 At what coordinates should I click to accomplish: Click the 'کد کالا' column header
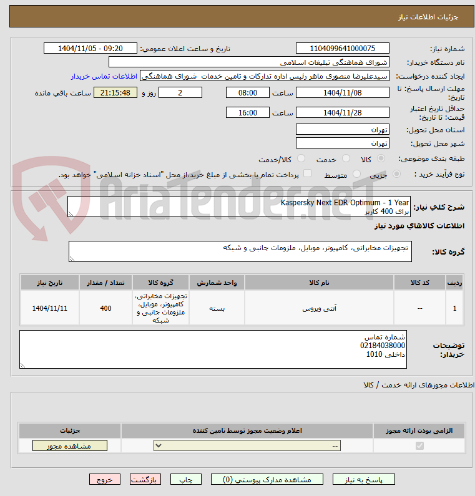coord(419,283)
